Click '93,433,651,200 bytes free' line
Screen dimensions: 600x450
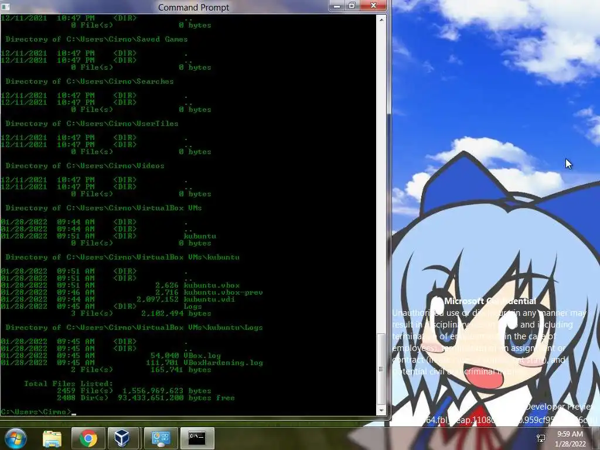[176, 398]
